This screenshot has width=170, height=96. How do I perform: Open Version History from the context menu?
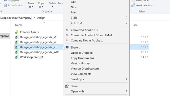click(x=80, y=63)
